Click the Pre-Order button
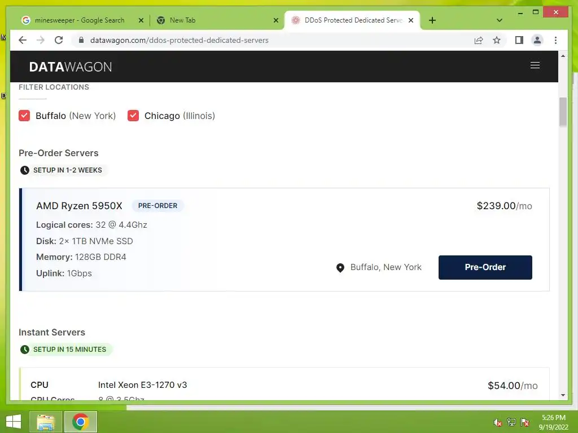Viewport: 578px width, 433px height. point(485,267)
